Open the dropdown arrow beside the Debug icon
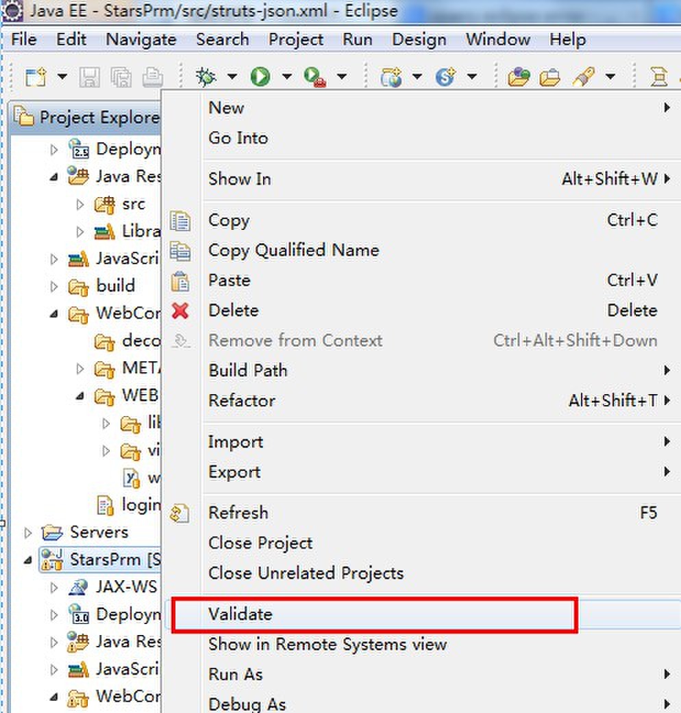Image resolution: width=681 pixels, height=713 pixels. (232, 77)
